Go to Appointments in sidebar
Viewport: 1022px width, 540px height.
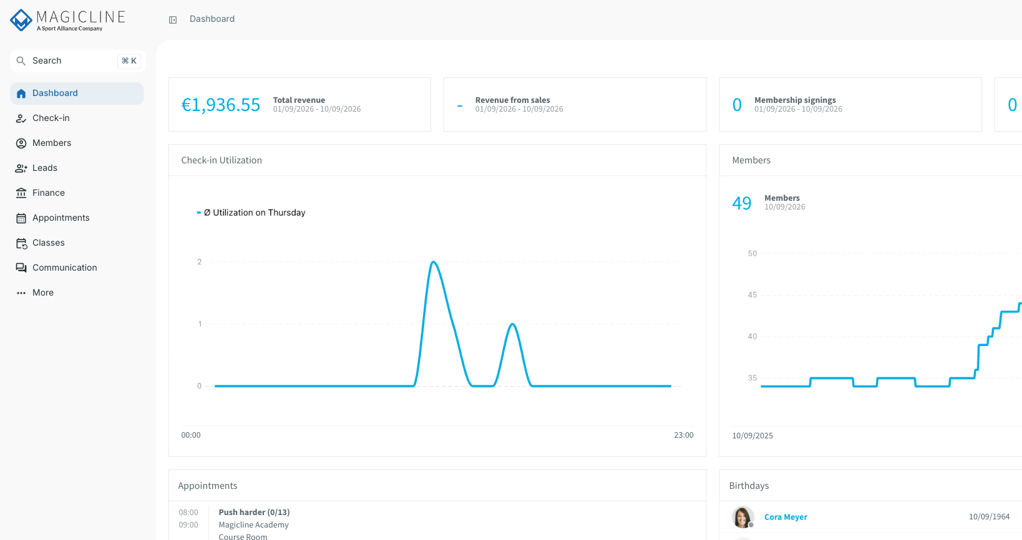[x=77, y=218]
